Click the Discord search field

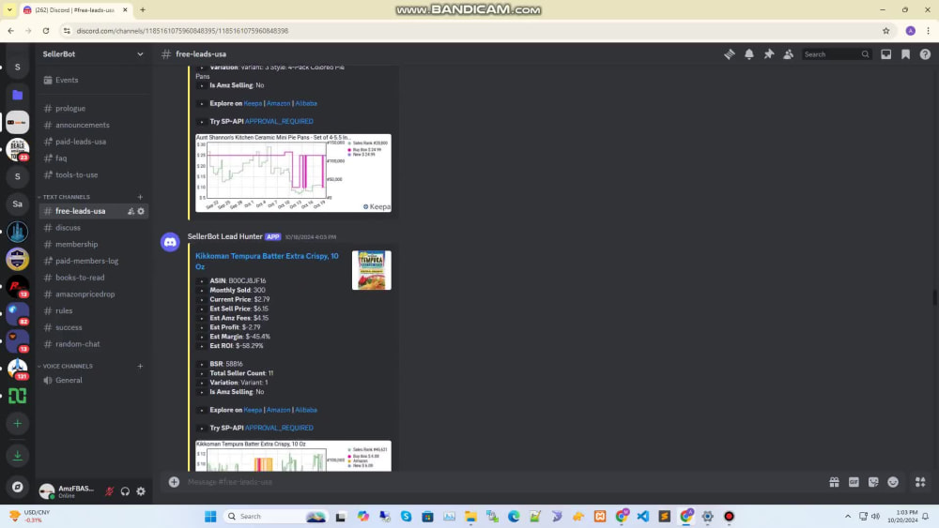click(837, 54)
